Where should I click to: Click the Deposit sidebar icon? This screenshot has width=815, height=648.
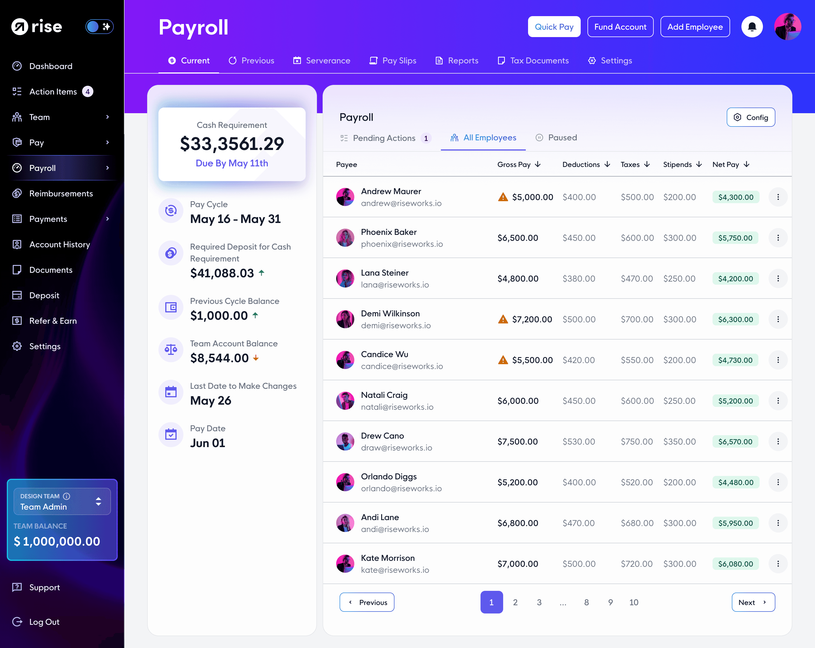point(17,295)
